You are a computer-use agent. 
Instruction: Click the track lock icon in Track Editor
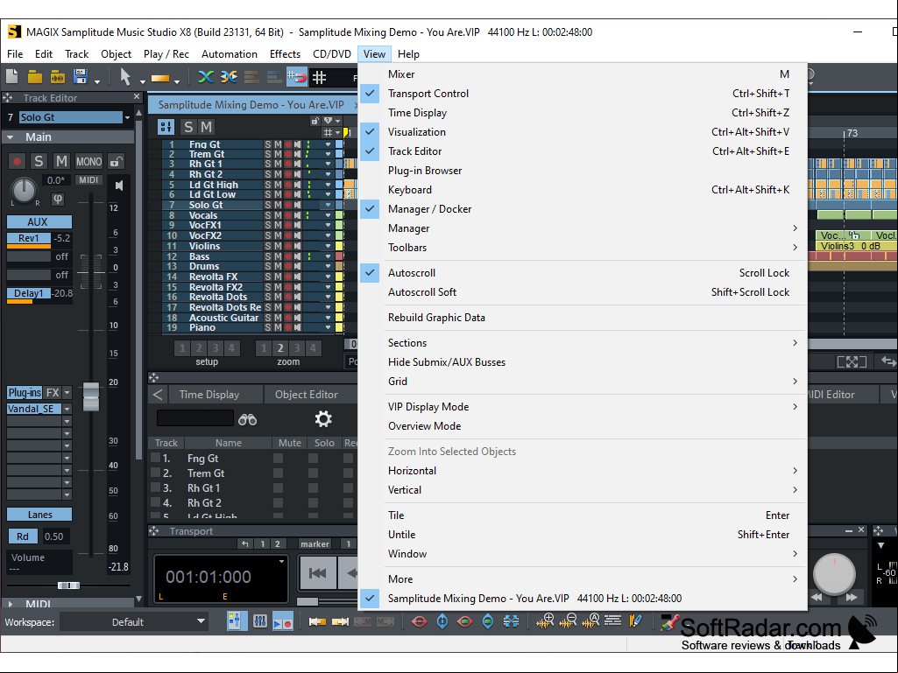[117, 161]
